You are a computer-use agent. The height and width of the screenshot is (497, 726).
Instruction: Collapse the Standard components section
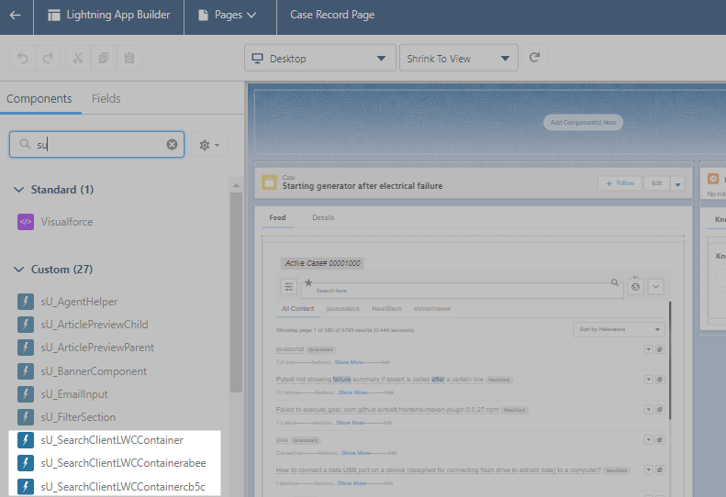click(18, 190)
